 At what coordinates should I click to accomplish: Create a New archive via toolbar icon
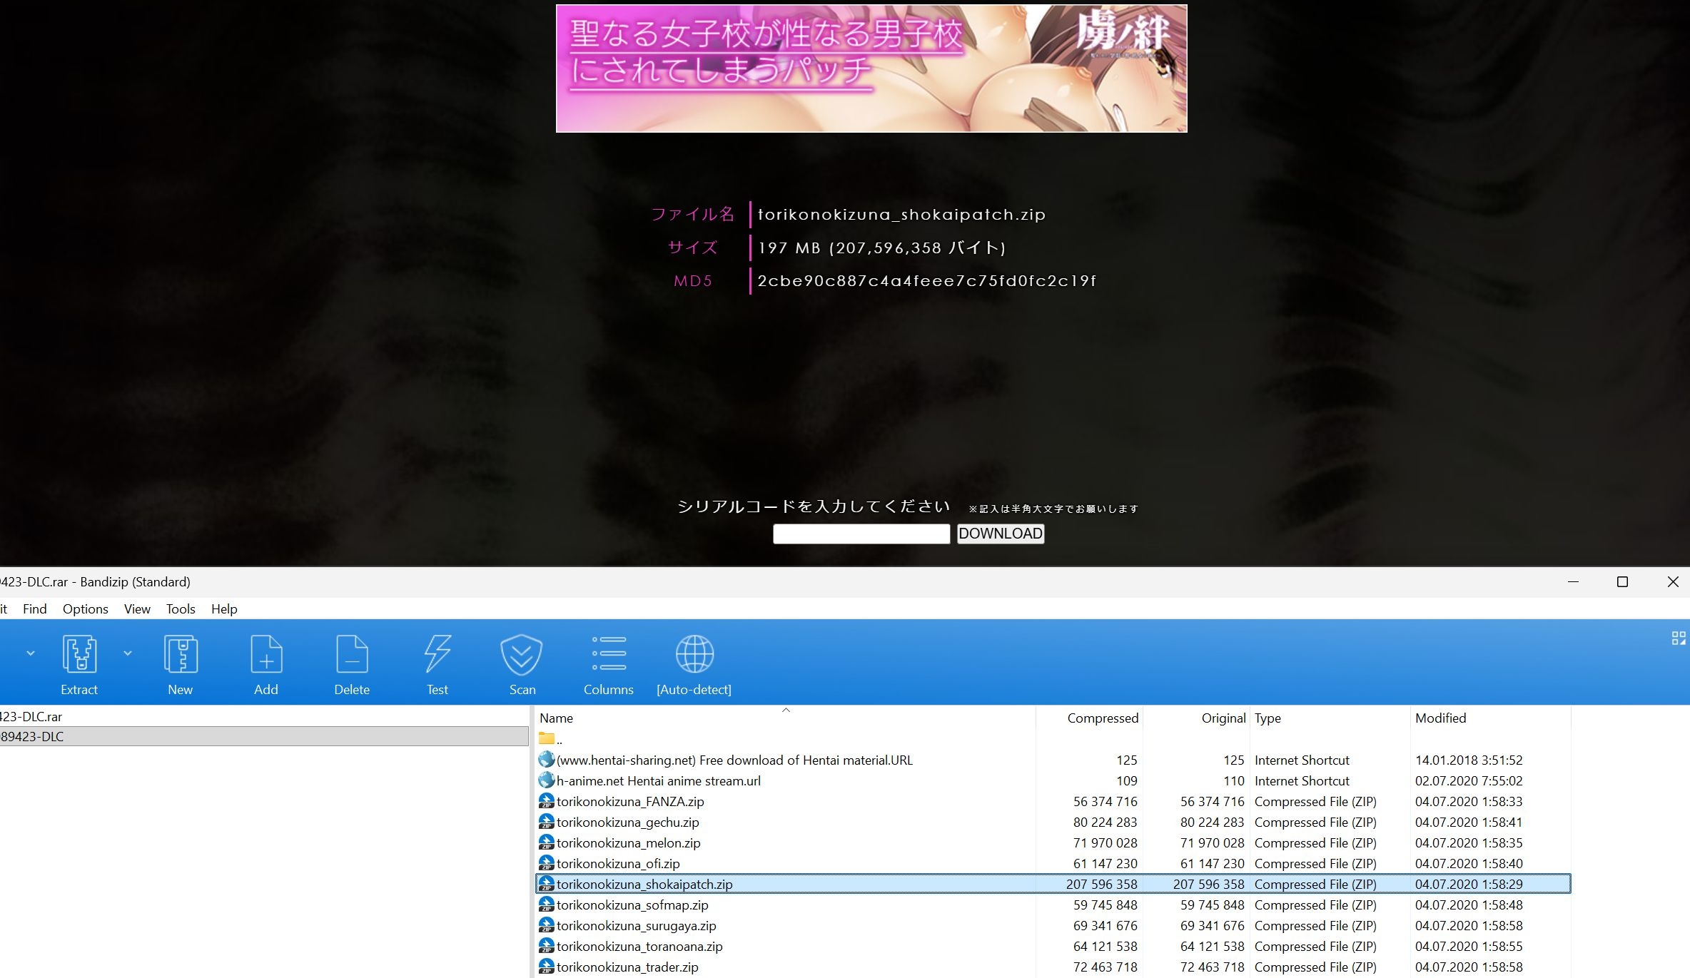click(181, 664)
